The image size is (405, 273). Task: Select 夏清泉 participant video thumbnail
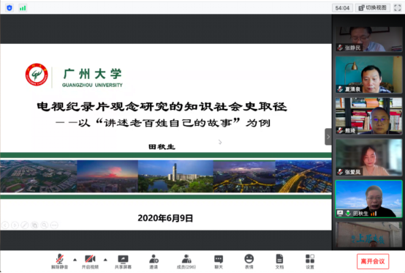369,75
